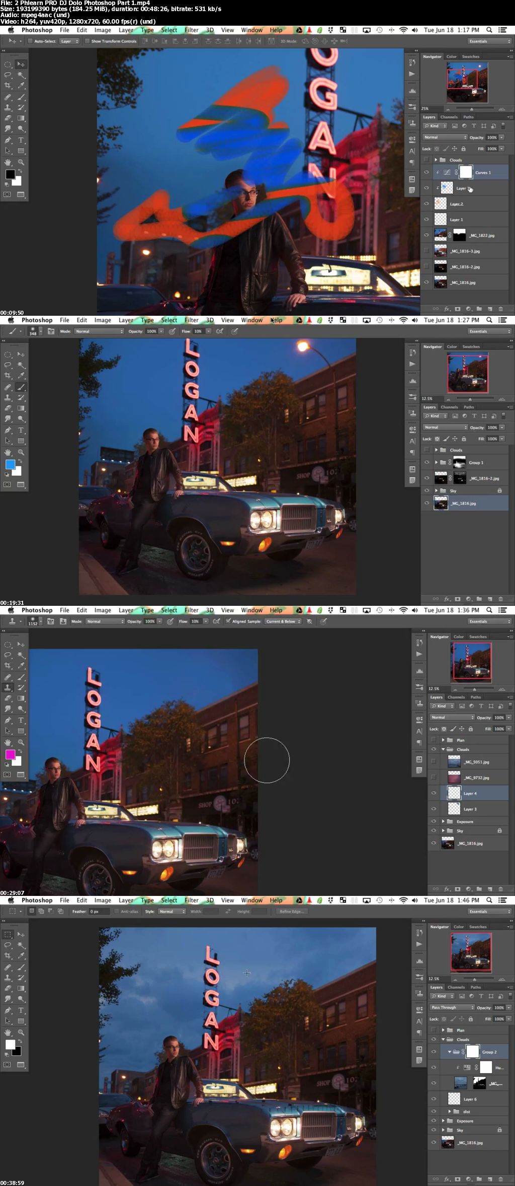Open the Image menu in the 1:27 PM frame
The width and height of the screenshot is (515, 1186).
click(x=103, y=320)
